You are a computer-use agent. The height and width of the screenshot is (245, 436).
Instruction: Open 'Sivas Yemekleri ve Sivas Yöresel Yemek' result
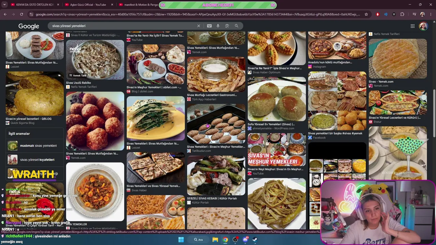point(153,186)
